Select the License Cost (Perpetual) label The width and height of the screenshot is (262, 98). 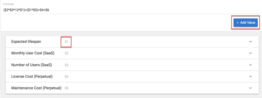pos(32,76)
